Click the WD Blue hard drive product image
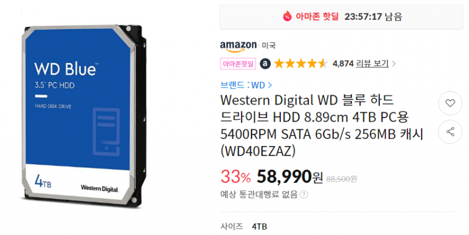469x235 pixels. click(x=84, y=115)
